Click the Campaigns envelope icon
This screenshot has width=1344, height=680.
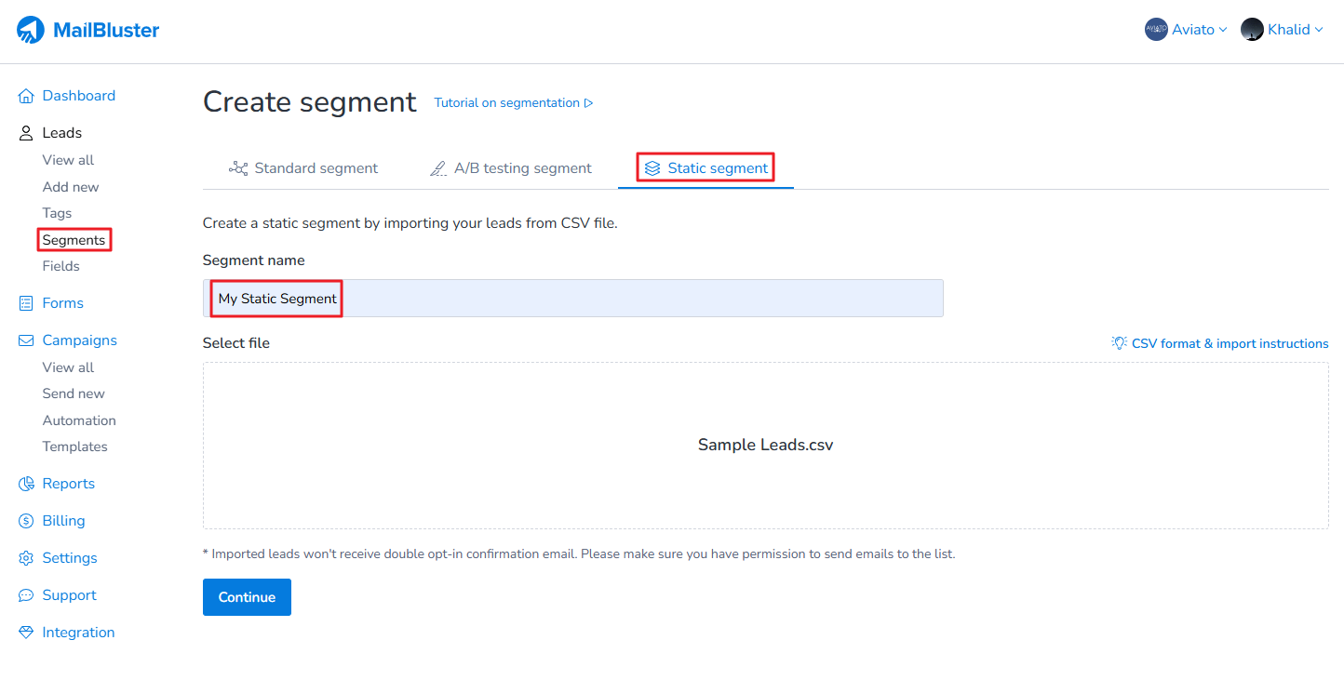[x=26, y=340]
